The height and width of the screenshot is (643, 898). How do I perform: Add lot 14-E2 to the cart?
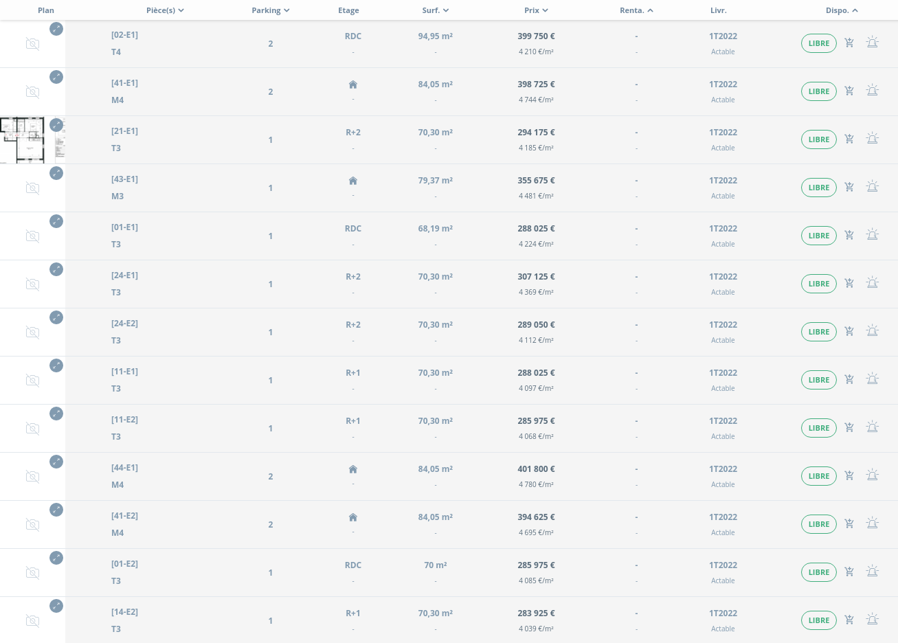click(849, 620)
